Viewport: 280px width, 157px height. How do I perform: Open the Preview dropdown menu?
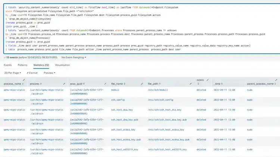[49, 73]
